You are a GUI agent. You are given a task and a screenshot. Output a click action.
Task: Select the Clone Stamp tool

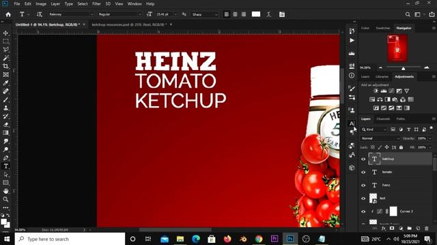[5, 108]
